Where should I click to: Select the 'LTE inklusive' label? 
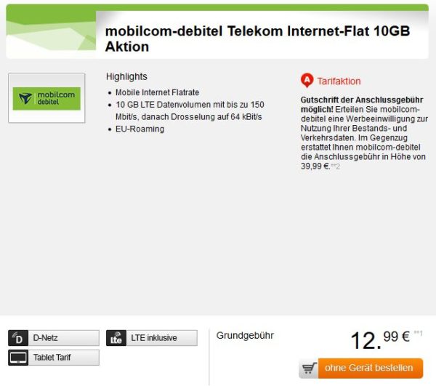point(153,338)
